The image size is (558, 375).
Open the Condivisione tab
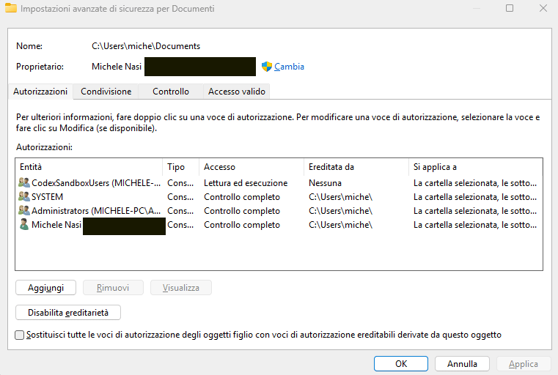tap(106, 92)
